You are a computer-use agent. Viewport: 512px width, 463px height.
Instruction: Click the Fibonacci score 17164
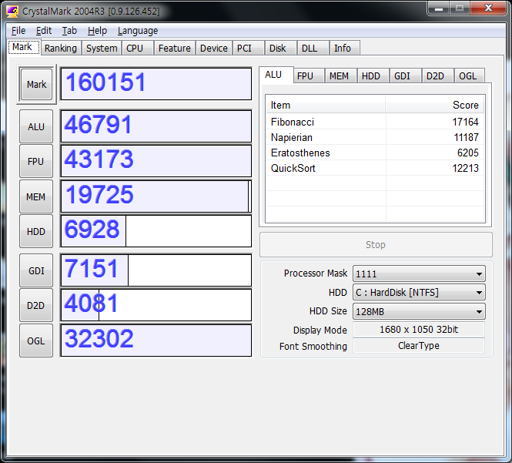[465, 122]
